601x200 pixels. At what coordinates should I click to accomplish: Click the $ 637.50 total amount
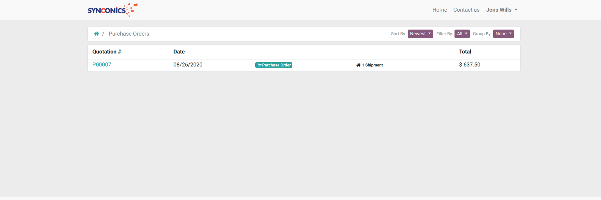tap(470, 65)
